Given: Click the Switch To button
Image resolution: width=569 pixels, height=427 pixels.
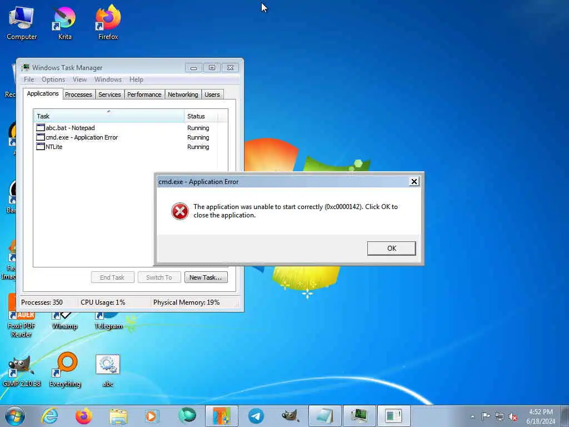Looking at the screenshot, I should [159, 277].
